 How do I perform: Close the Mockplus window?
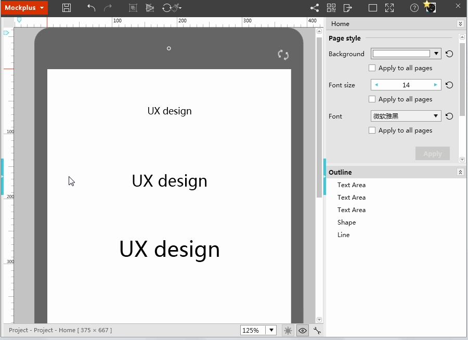tap(458, 6)
